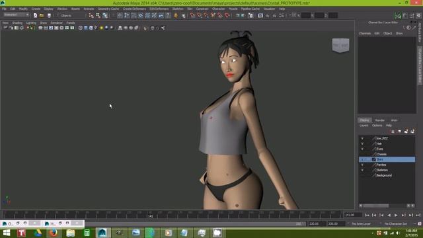Toggle visibility of Eyes layer
Viewport: 423px width, 238px height.
(x=362, y=149)
